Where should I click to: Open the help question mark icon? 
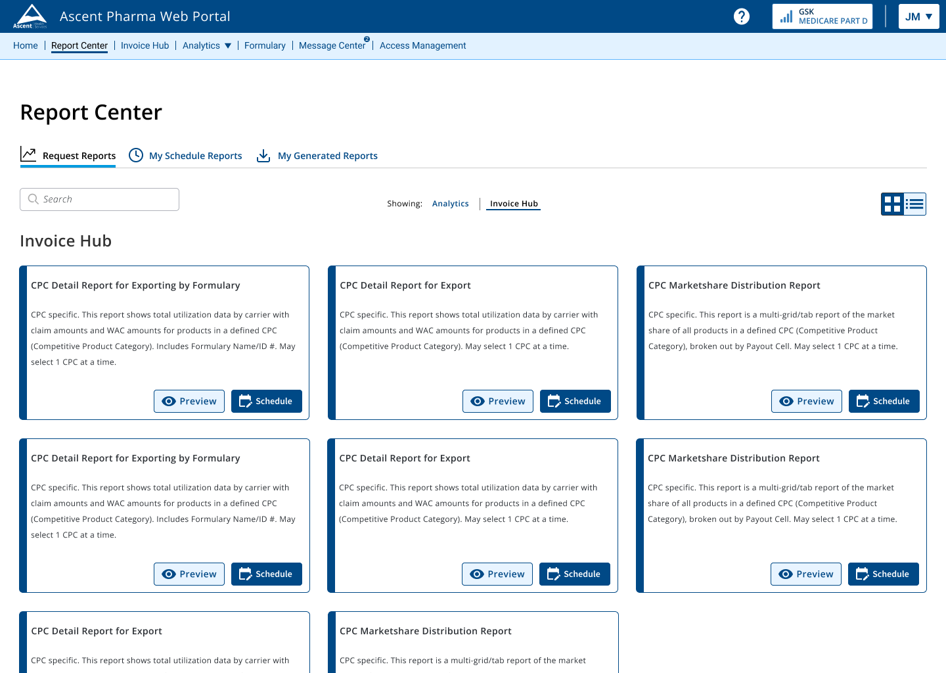point(741,16)
